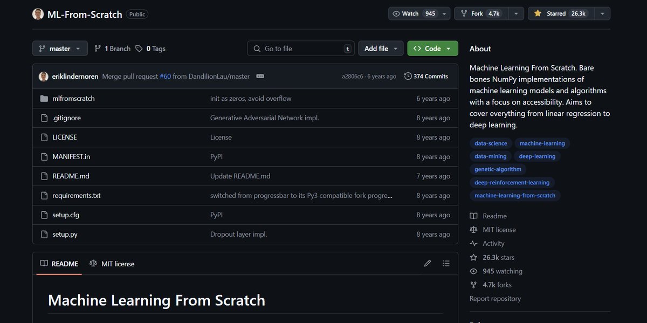This screenshot has height=323, width=647.
Task: Click the Report repository link
Action: pyautogui.click(x=494, y=298)
